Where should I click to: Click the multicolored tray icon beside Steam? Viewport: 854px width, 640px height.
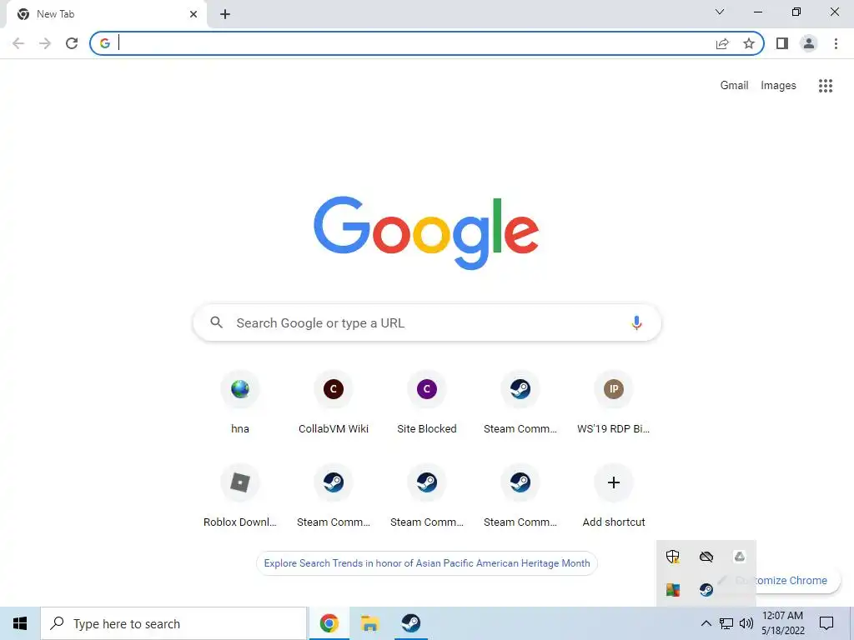673,589
